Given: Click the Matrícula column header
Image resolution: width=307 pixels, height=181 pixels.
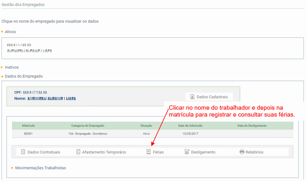Looking at the screenshot, I should pos(28,125).
